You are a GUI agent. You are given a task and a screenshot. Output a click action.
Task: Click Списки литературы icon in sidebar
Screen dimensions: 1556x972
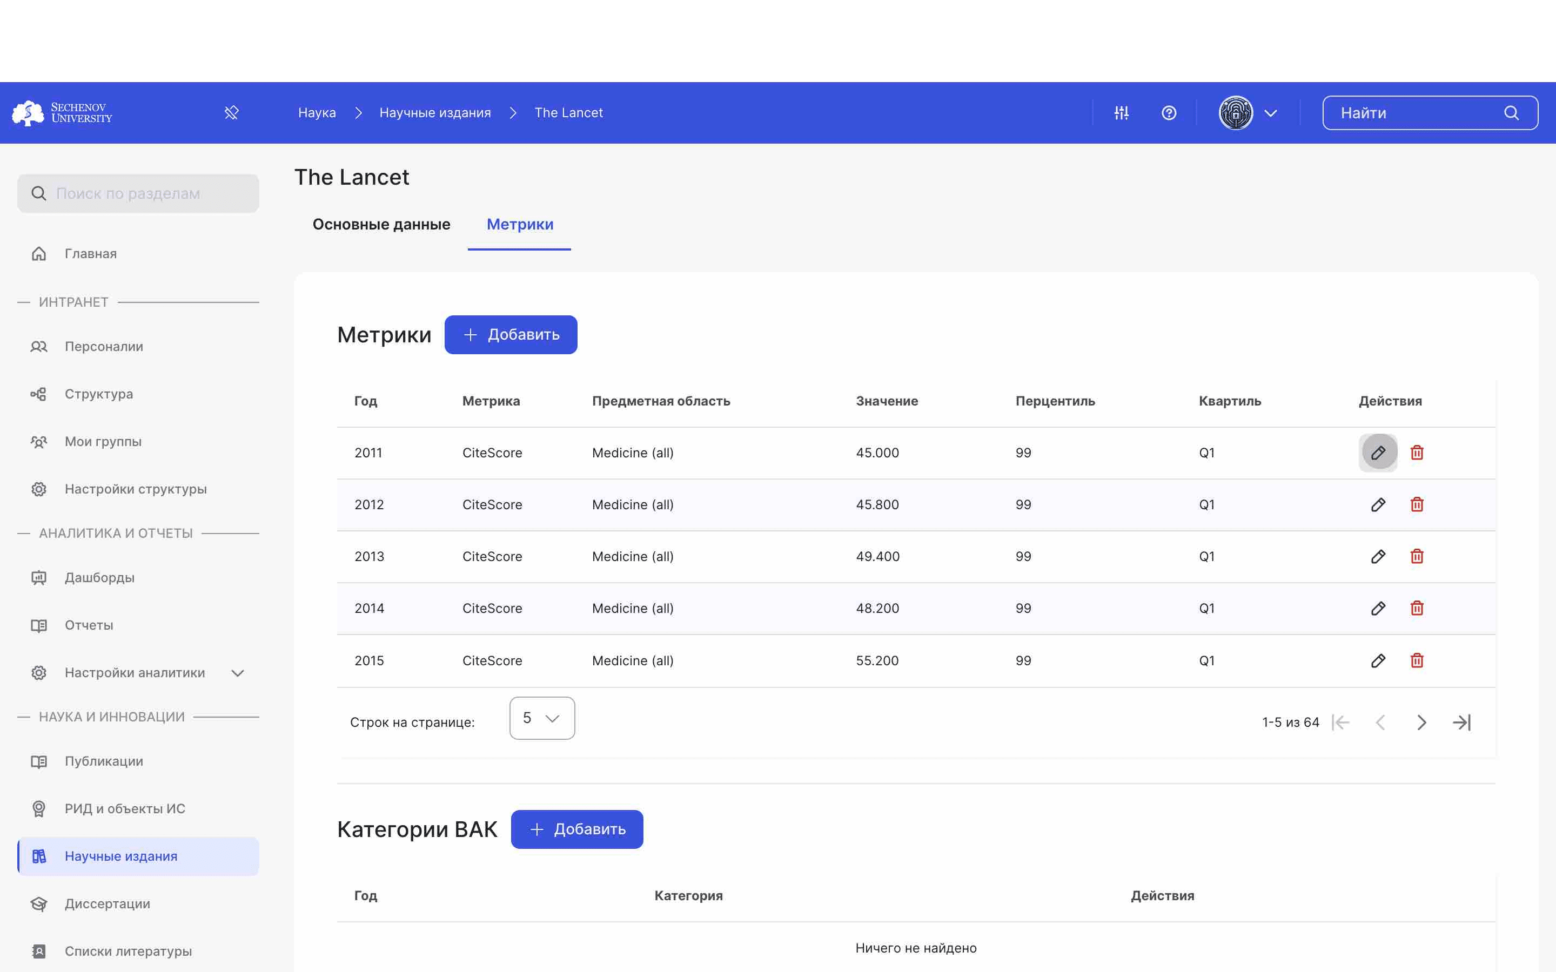pyautogui.click(x=38, y=951)
